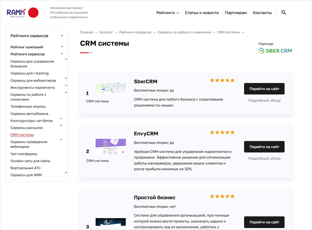
Task: Click Перейти на сайт for Простой бизнес
Action: [x=264, y=222]
